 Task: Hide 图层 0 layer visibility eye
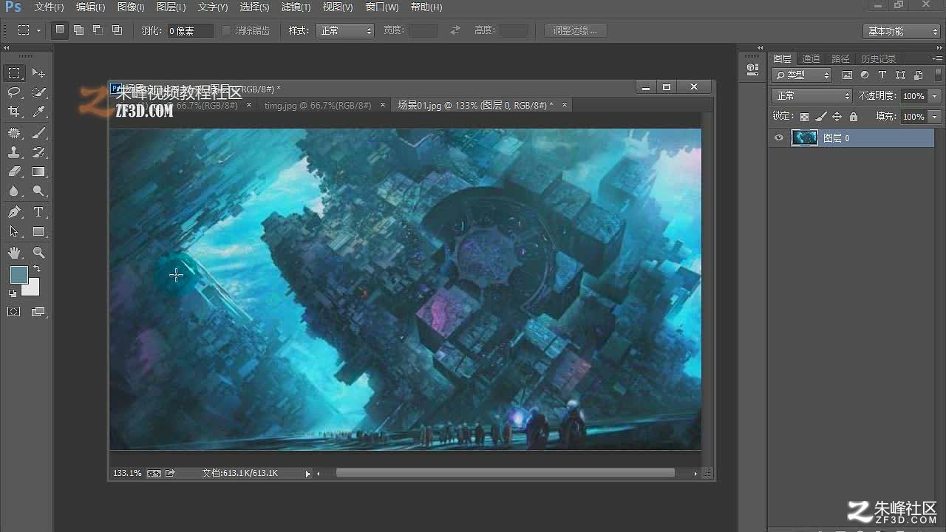coord(778,138)
